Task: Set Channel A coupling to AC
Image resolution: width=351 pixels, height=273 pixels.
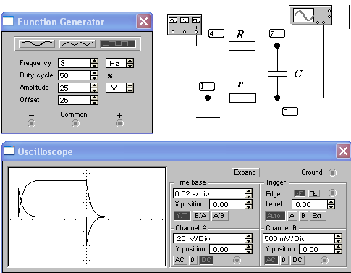Action: 180,260
